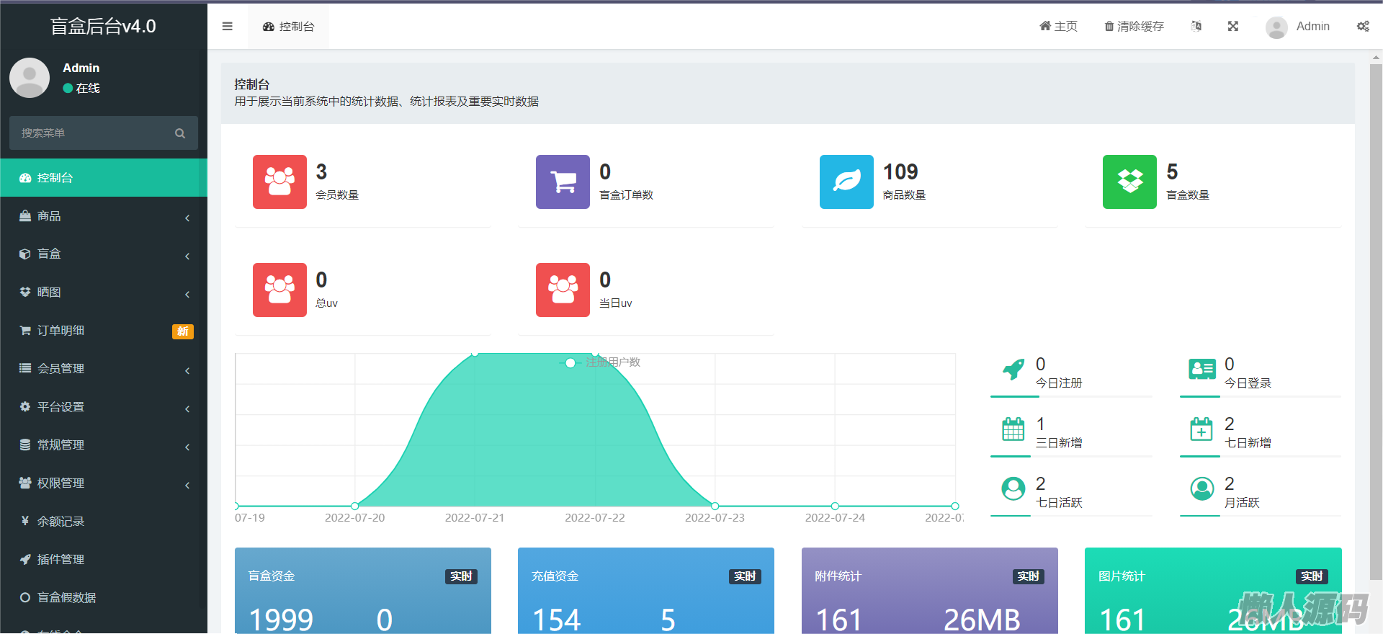The width and height of the screenshot is (1383, 634).
Task: Expand the 平台设置 sidebar menu
Action: [104, 407]
